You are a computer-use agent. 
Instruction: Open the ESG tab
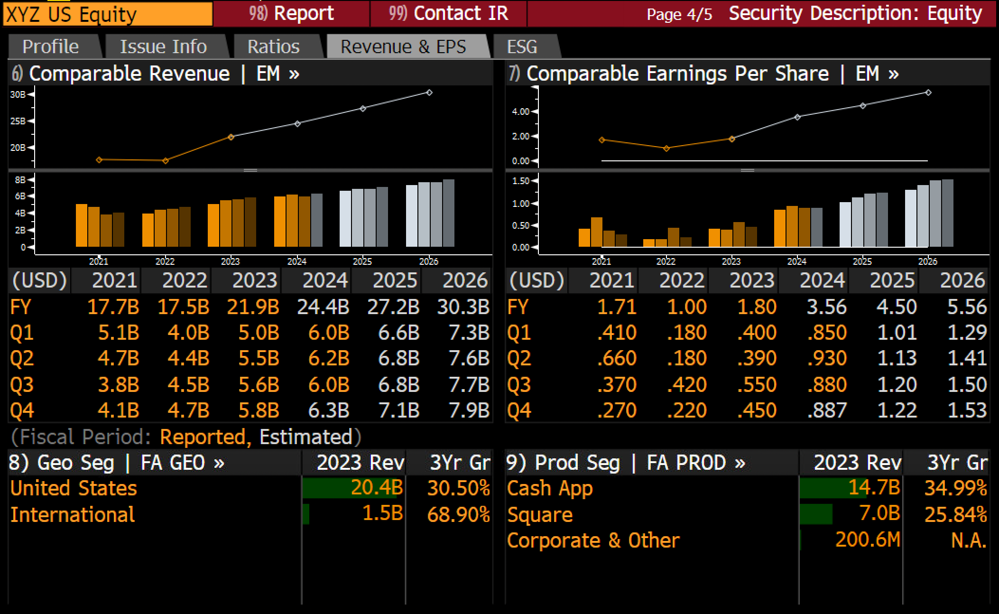(x=522, y=47)
